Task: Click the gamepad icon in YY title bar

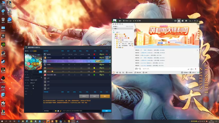Action: click(186, 21)
